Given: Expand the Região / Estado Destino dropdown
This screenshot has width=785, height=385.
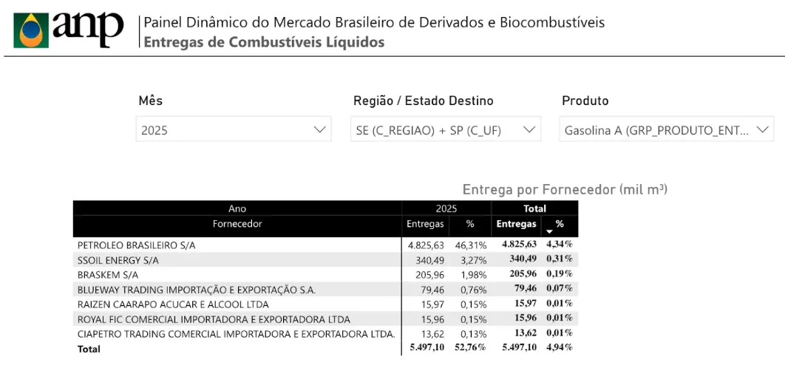Looking at the screenshot, I should (x=445, y=130).
